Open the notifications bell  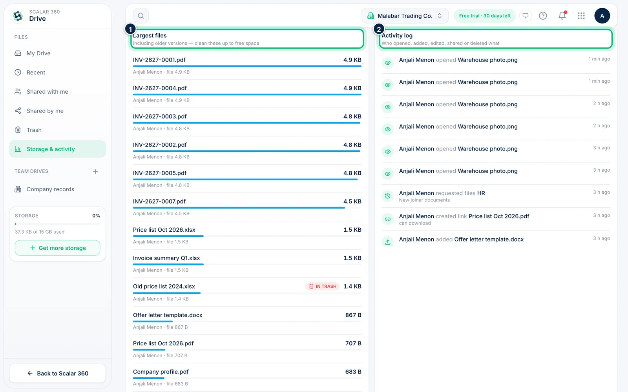pyautogui.click(x=562, y=16)
